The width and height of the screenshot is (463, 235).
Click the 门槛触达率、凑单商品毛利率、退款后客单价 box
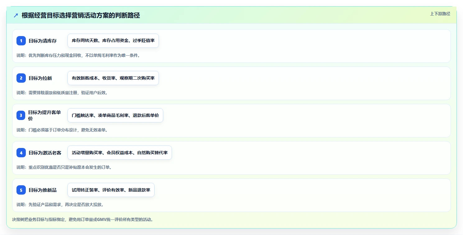coord(115,115)
